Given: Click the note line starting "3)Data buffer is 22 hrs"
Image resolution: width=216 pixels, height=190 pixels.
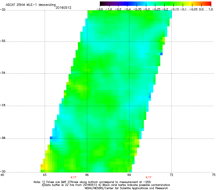Looking at the screenshot, I should [x=106, y=185].
